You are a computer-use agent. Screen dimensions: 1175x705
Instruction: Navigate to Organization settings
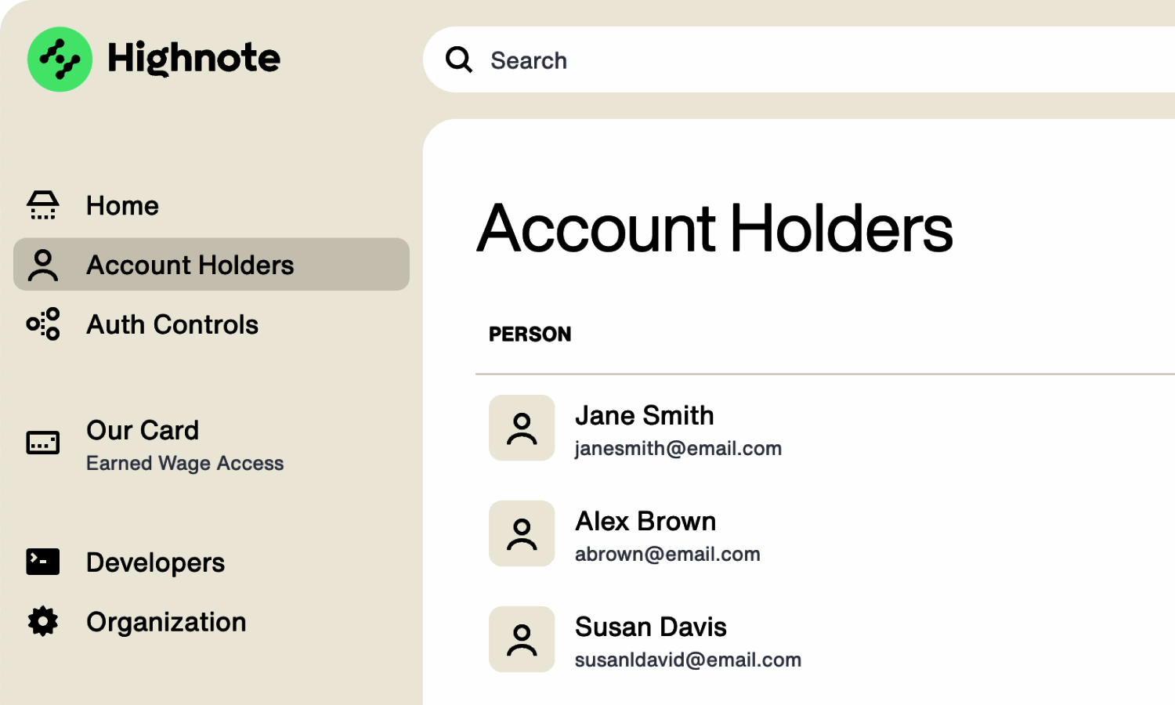click(x=166, y=622)
